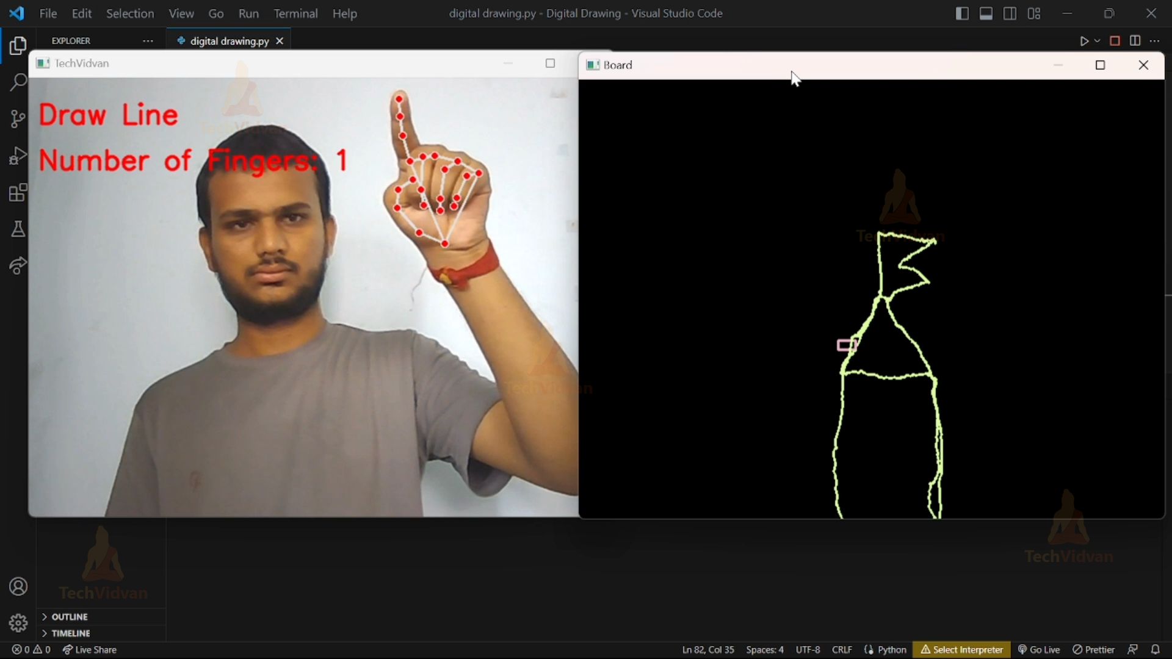This screenshot has width=1172, height=659.
Task: Expand the OUTLINE section in panel
Action: coord(45,616)
